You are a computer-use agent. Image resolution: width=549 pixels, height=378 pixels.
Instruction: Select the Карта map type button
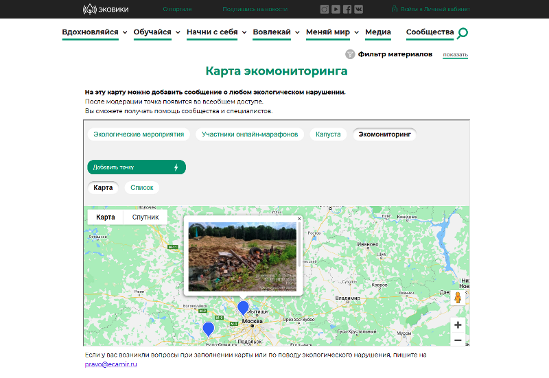coord(106,217)
